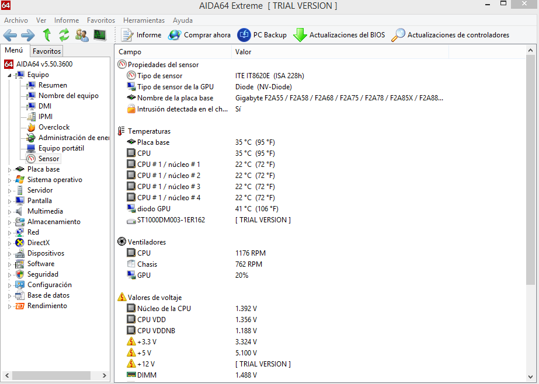Expand the Multimedia tree node
Viewport: 539px width, 384px height.
pos(9,212)
